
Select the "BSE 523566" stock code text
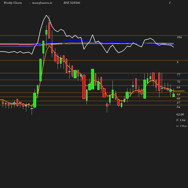[72, 3]
